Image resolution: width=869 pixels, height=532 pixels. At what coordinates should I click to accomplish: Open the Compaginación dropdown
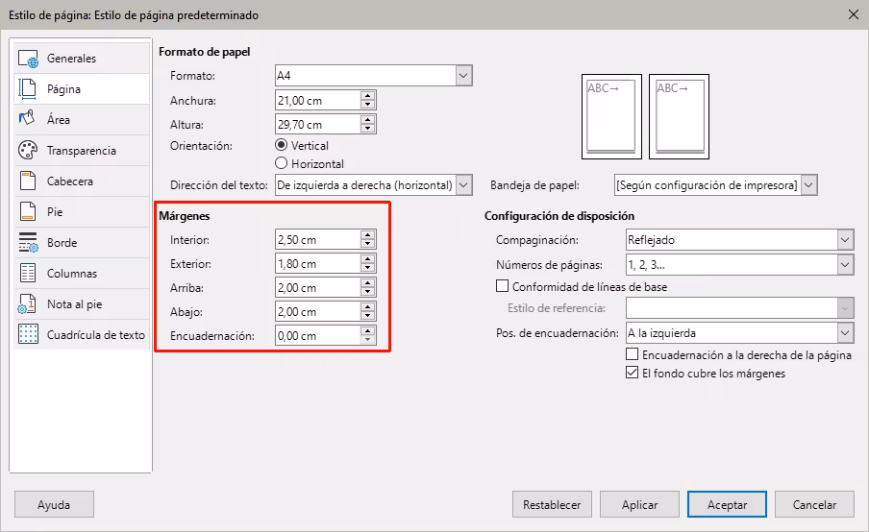pyautogui.click(x=844, y=240)
